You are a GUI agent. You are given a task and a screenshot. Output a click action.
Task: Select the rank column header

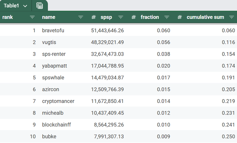click(x=7, y=17)
